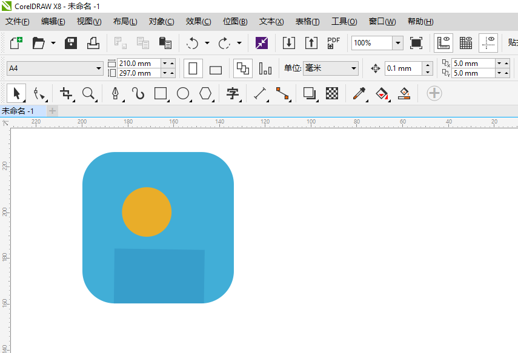Viewport: 518px width, 353px height.
Task: Select the Polygon tool
Action: pos(205,93)
